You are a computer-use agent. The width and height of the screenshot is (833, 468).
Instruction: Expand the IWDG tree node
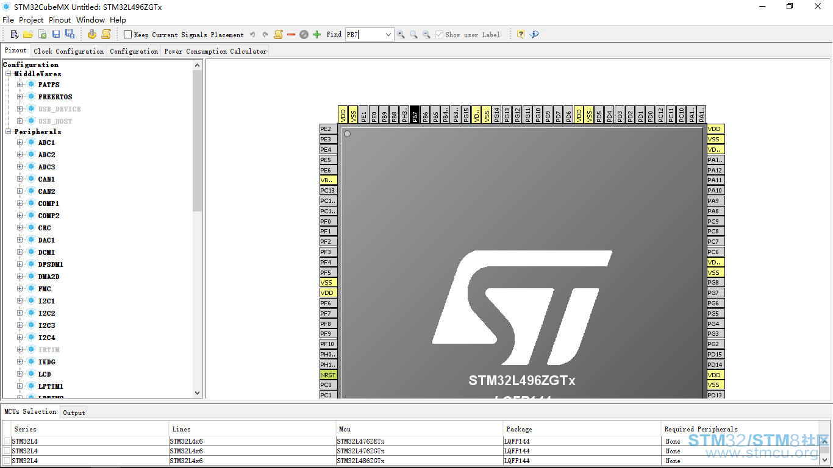[x=20, y=362]
